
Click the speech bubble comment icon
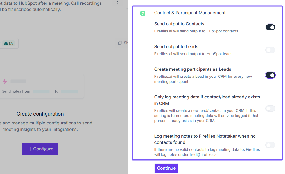[x=120, y=43]
